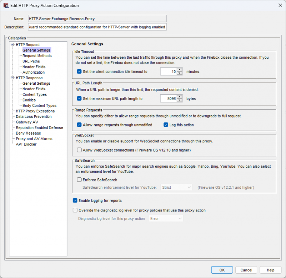Enable Allow WebSocket connections
Screen dimensions: 286x278
pos(79,150)
